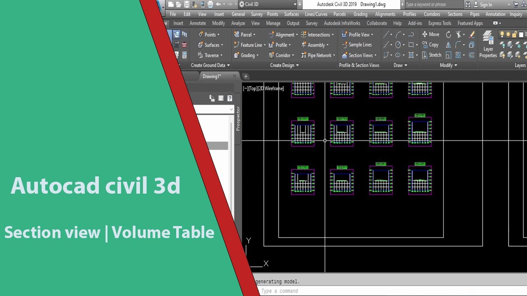Select the Fillet tool icon in Modify panel
This screenshot has height=296, width=527.
pyautogui.click(x=458, y=44)
